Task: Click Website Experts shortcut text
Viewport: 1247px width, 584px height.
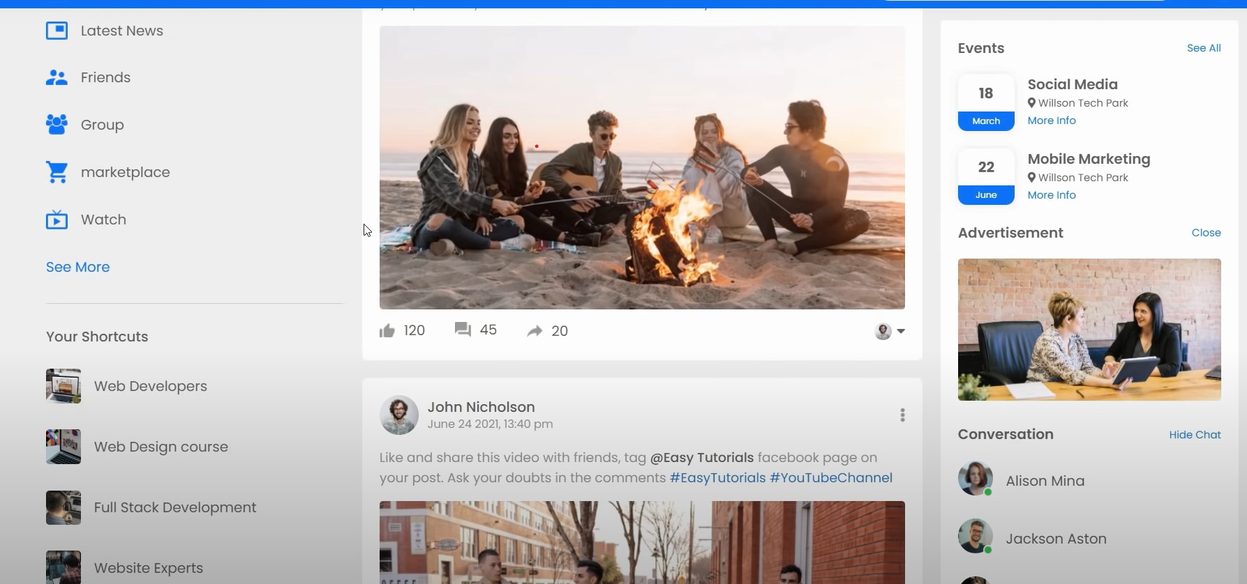Action: pyautogui.click(x=149, y=568)
